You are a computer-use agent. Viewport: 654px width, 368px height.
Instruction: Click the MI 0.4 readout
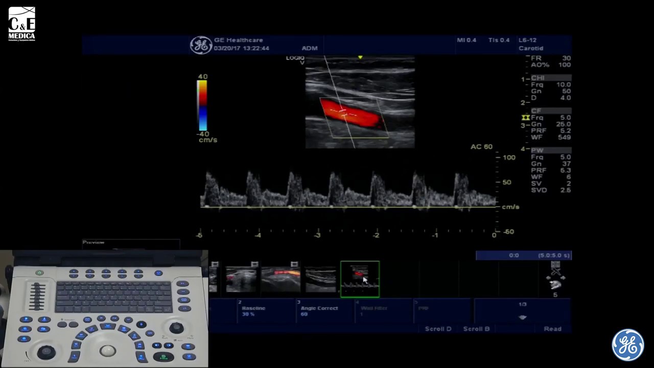pos(466,40)
